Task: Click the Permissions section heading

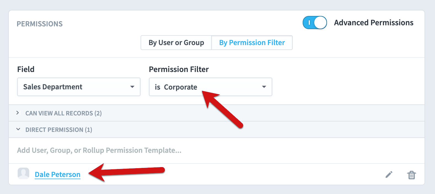Action: coord(40,24)
